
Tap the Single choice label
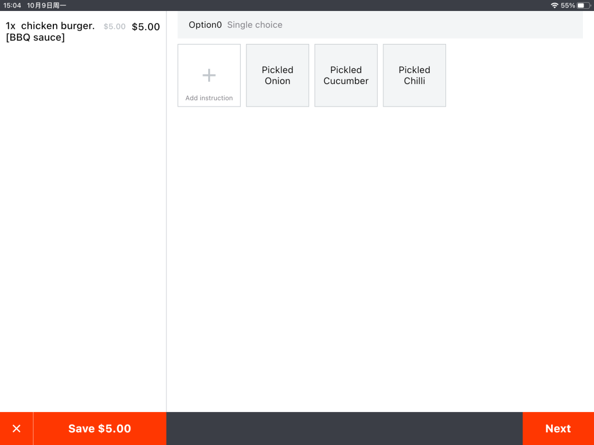(255, 25)
